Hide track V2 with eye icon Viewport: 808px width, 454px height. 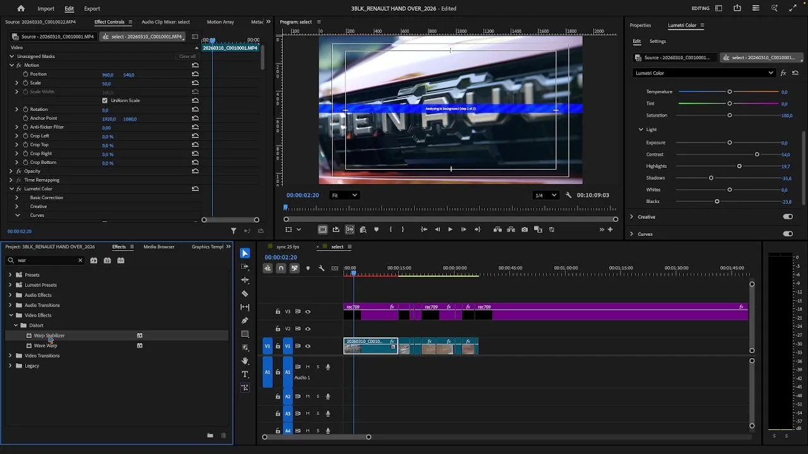(x=308, y=329)
